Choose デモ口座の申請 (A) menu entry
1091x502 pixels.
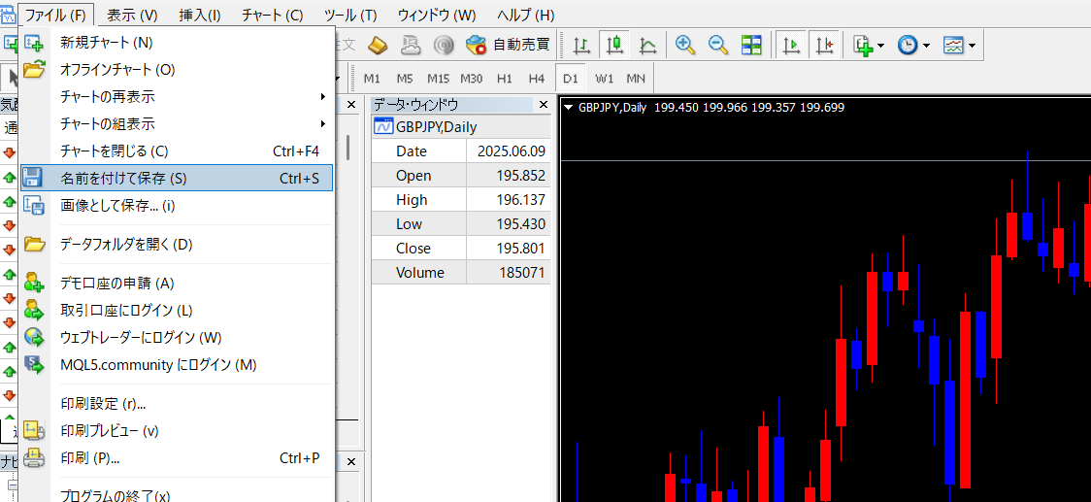(x=177, y=284)
